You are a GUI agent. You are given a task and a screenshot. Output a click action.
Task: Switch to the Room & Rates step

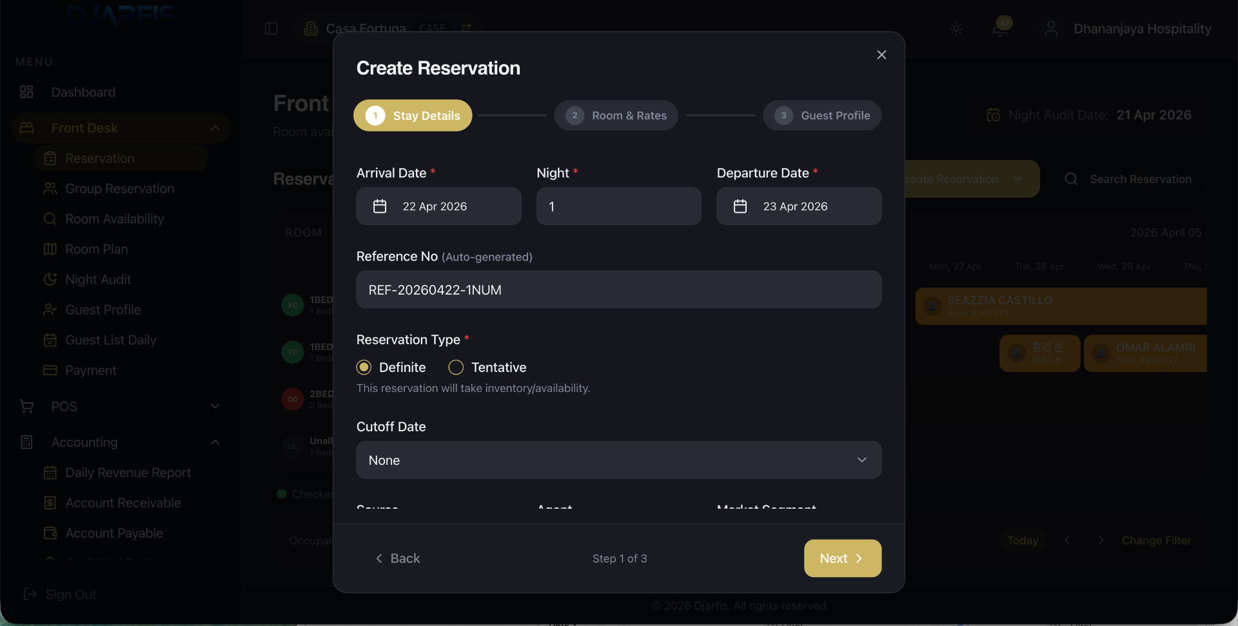point(616,115)
